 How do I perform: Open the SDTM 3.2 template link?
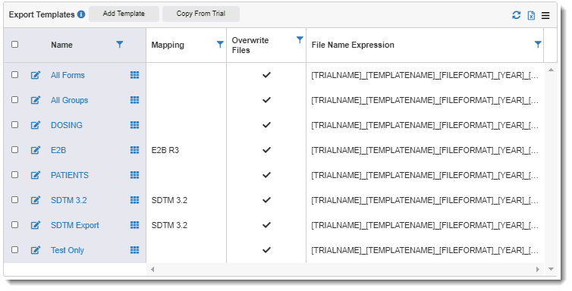point(69,200)
